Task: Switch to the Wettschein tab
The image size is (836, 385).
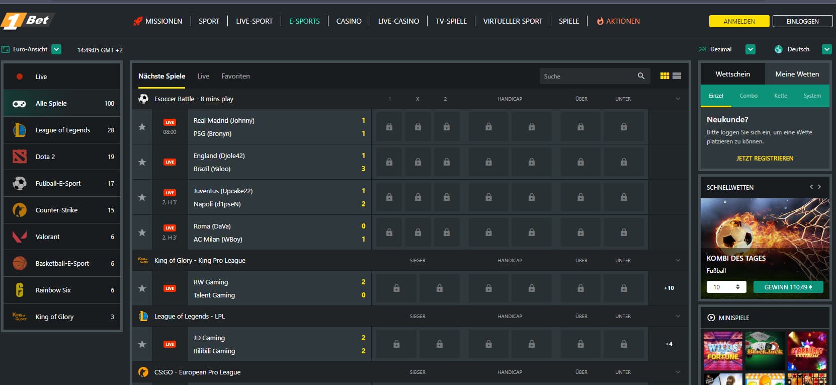Action: pos(733,74)
